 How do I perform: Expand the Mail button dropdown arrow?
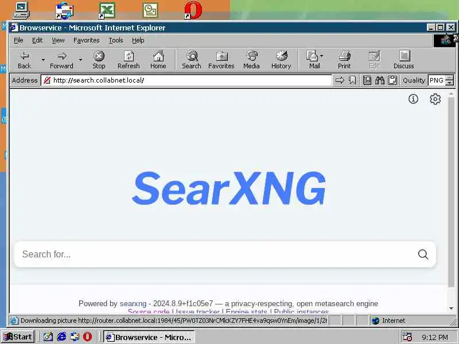click(322, 56)
